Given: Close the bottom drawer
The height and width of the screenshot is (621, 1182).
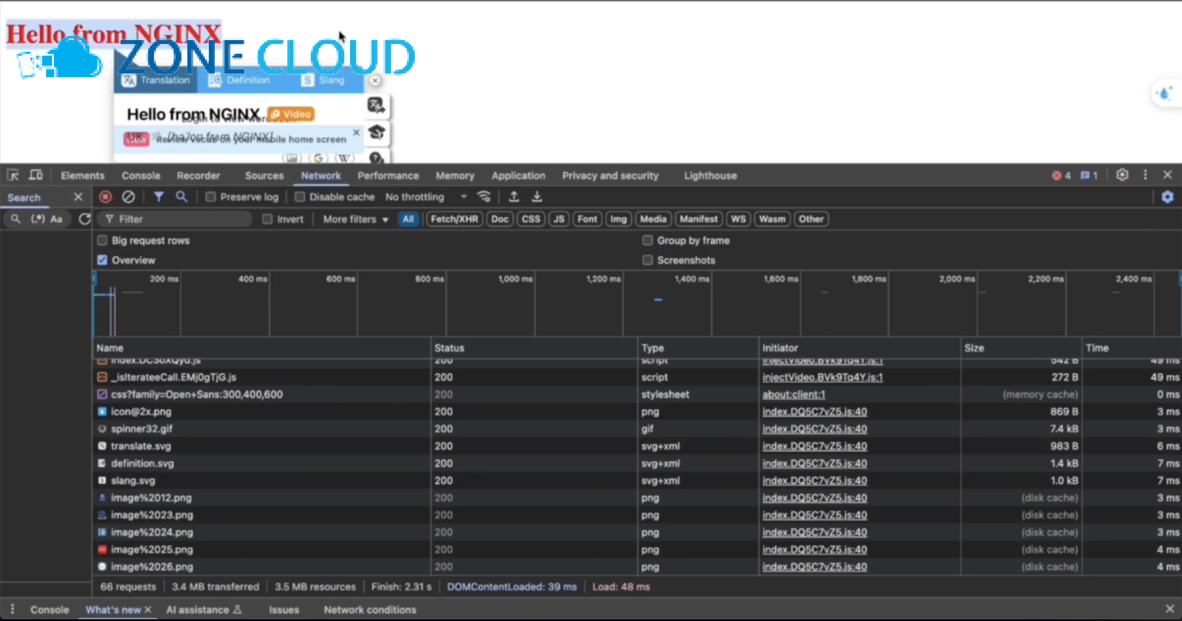Looking at the screenshot, I should pos(1170,609).
